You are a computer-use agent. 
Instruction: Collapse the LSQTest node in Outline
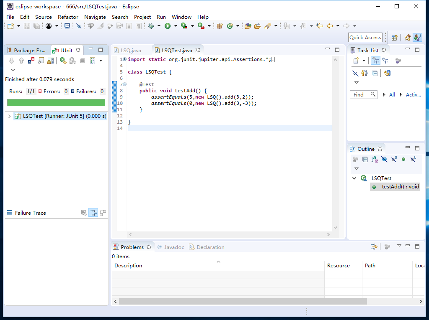(x=354, y=178)
